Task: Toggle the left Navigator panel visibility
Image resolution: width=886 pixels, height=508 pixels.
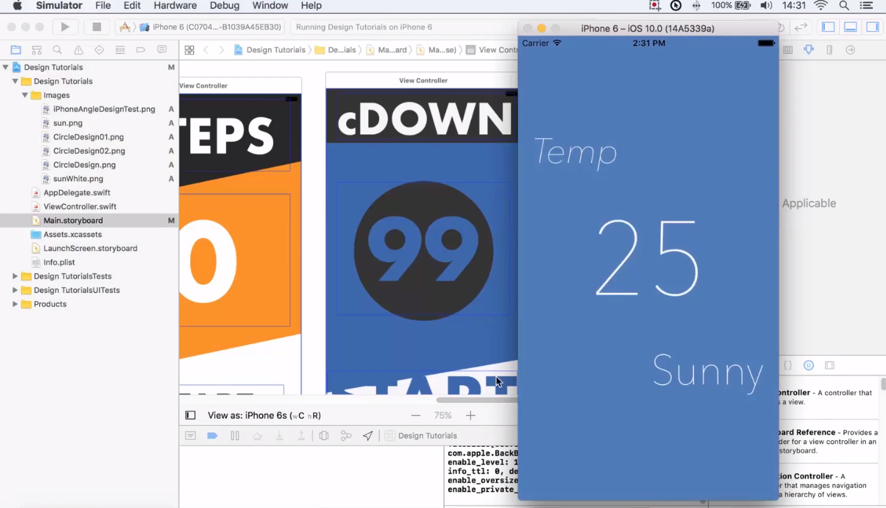Action: click(828, 27)
